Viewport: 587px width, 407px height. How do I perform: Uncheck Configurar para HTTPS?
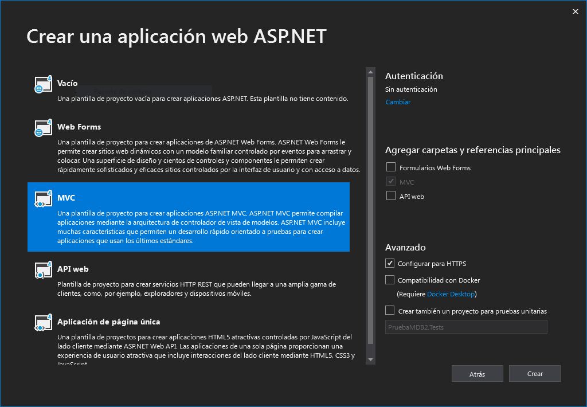(x=390, y=263)
